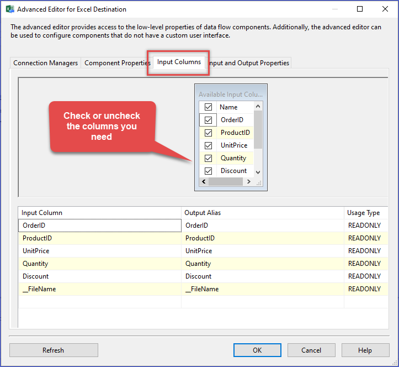Click the right arrow of the horizontal scrollbar
Viewport: 399px width, 367px height.
click(248, 181)
